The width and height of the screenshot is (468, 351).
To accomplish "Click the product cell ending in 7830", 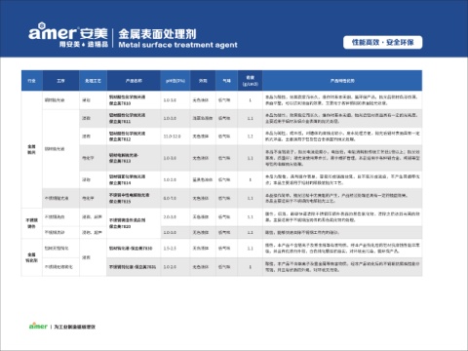I will coord(134,249).
